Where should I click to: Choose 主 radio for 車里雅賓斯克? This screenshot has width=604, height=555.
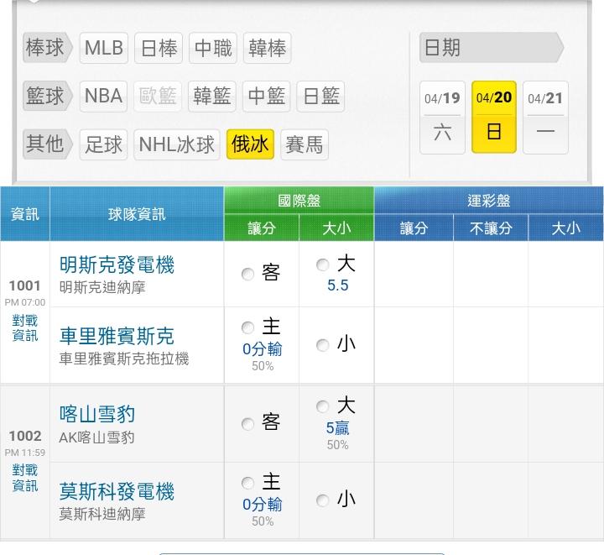(247, 328)
